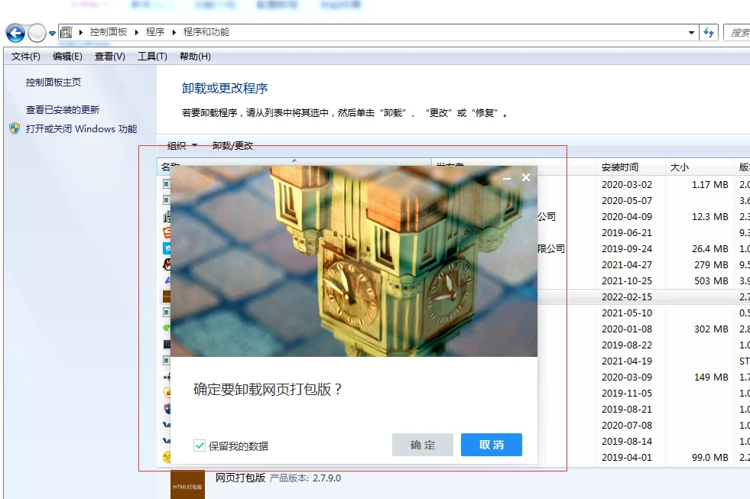Click the shield icon beside Windows 功能
Screen dimensions: 750x499
click(x=15, y=128)
